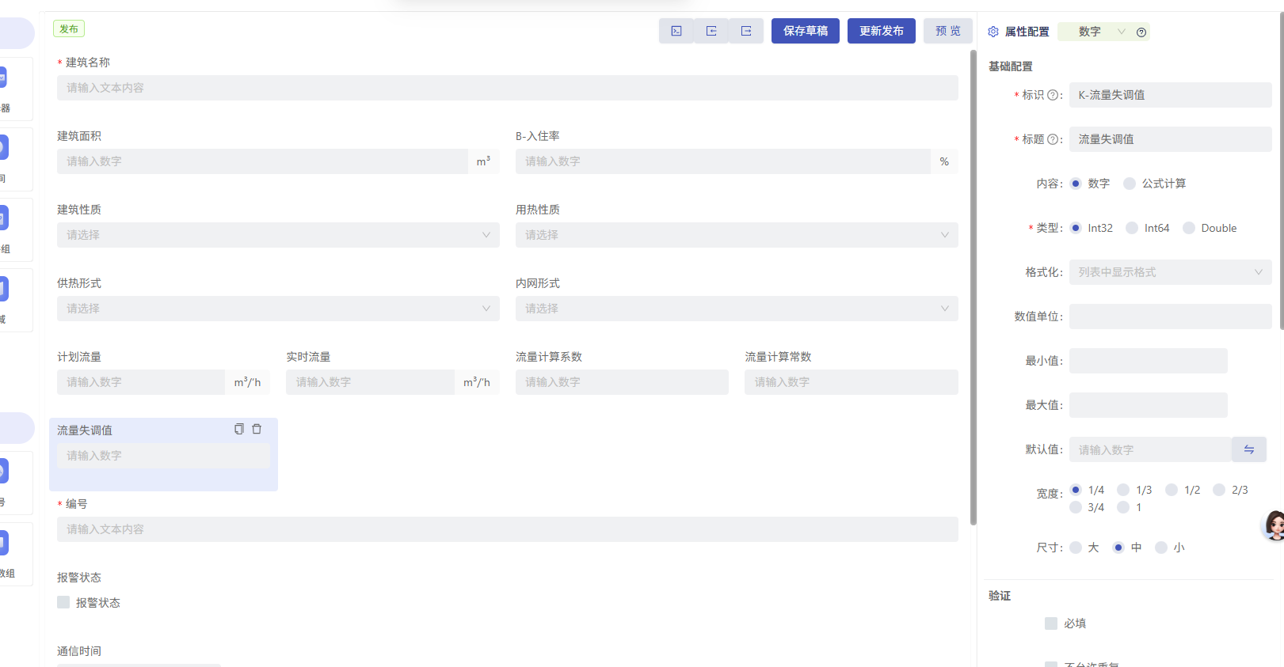Viewport: 1284px width, 667px height.
Task: Click the 流量计算常数 input
Action: pyautogui.click(x=852, y=382)
